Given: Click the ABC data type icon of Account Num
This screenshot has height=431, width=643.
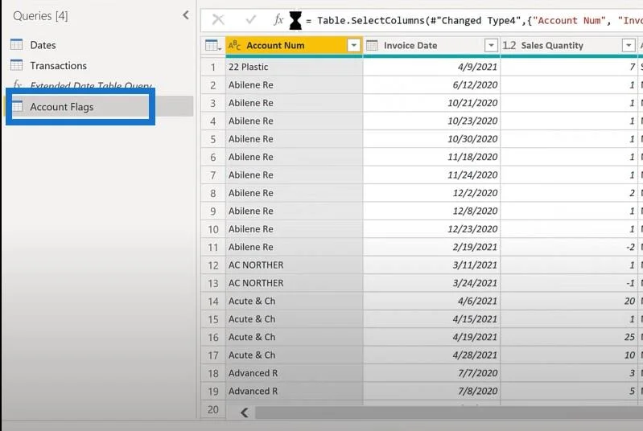Looking at the screenshot, I should (x=234, y=46).
